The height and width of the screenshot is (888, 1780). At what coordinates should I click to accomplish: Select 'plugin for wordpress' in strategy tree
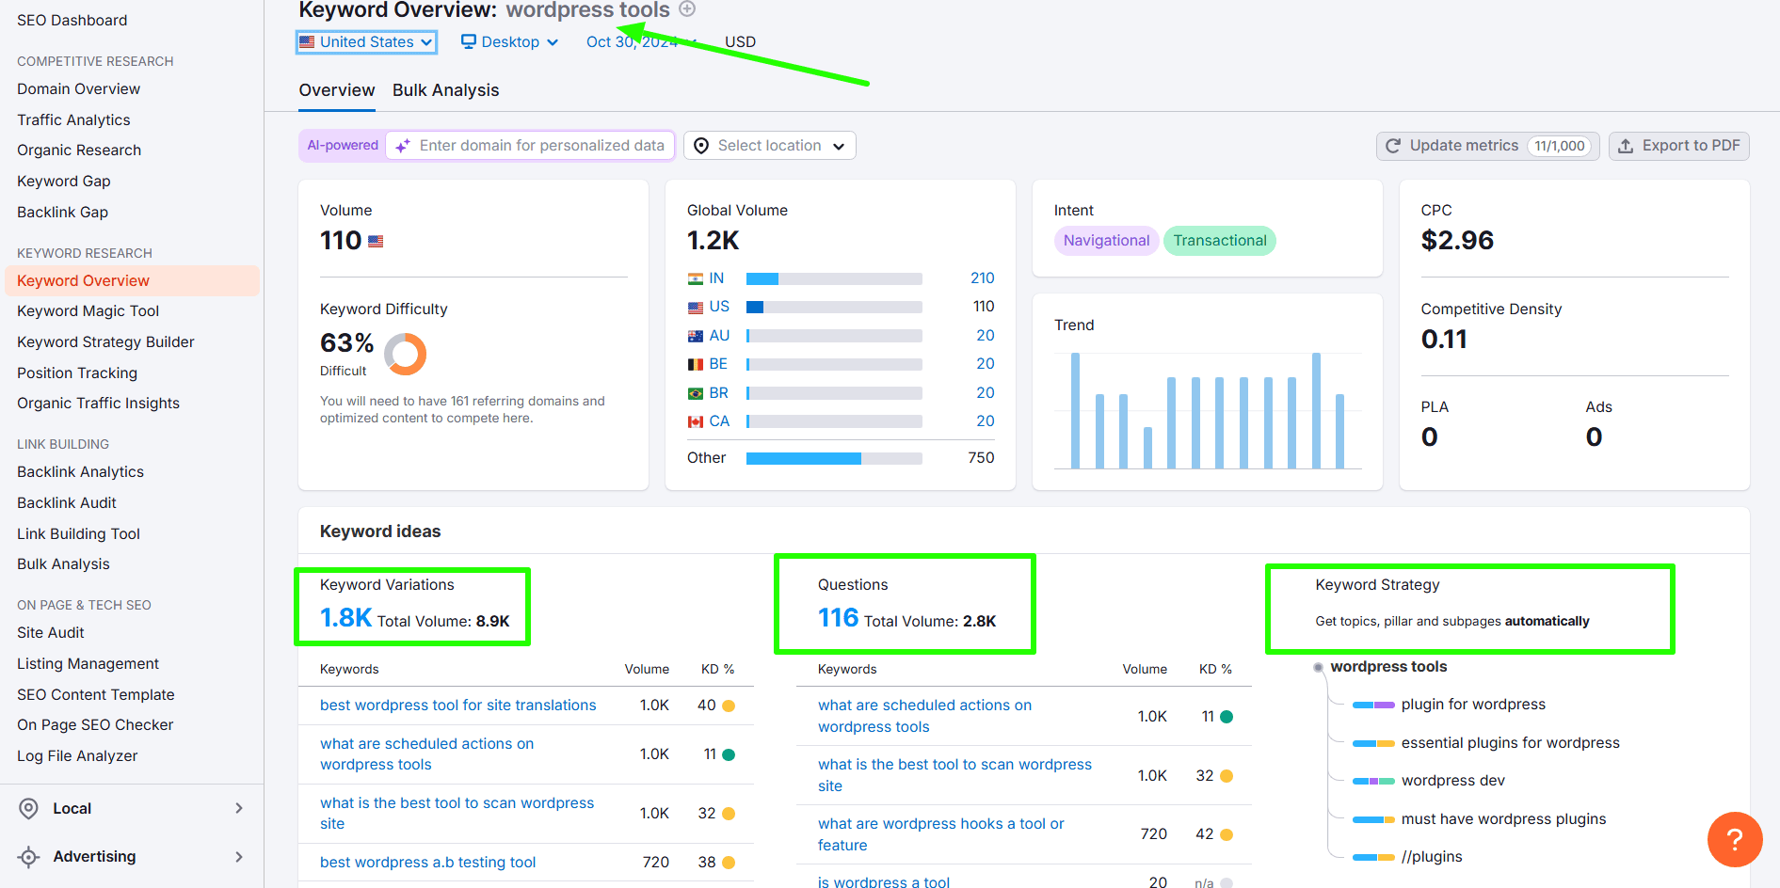coord(1473,705)
